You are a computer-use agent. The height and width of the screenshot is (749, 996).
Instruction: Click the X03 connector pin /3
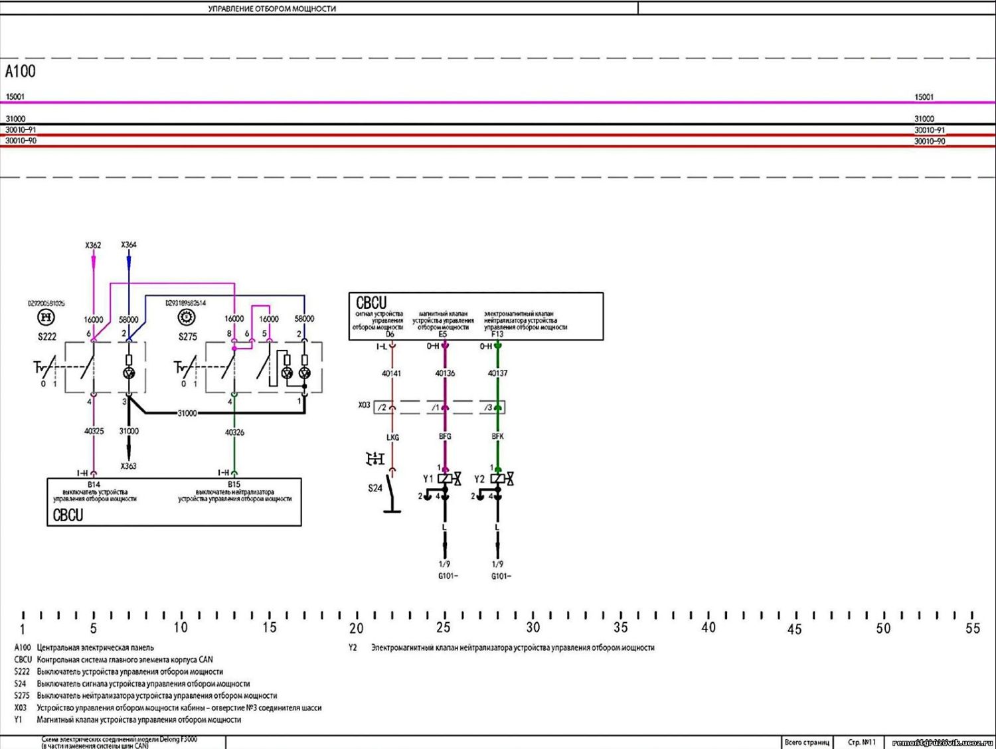(489, 407)
